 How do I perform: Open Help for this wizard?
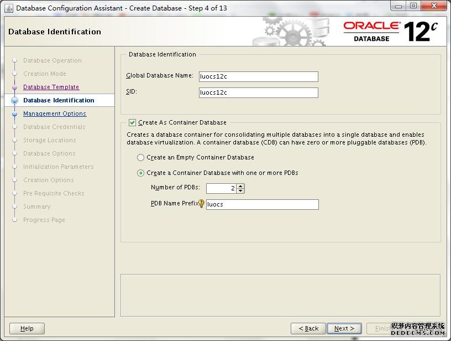point(27,328)
